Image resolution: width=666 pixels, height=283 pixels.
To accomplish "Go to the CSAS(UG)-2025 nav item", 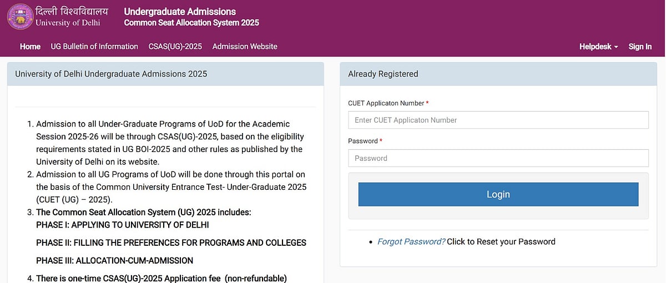I will coord(175,47).
